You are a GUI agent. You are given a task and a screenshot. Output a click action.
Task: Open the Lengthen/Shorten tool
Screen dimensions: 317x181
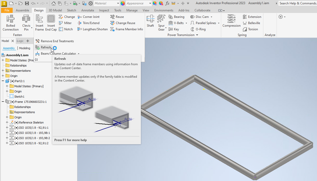[92, 29]
